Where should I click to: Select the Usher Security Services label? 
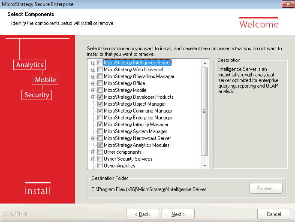tap(128, 159)
